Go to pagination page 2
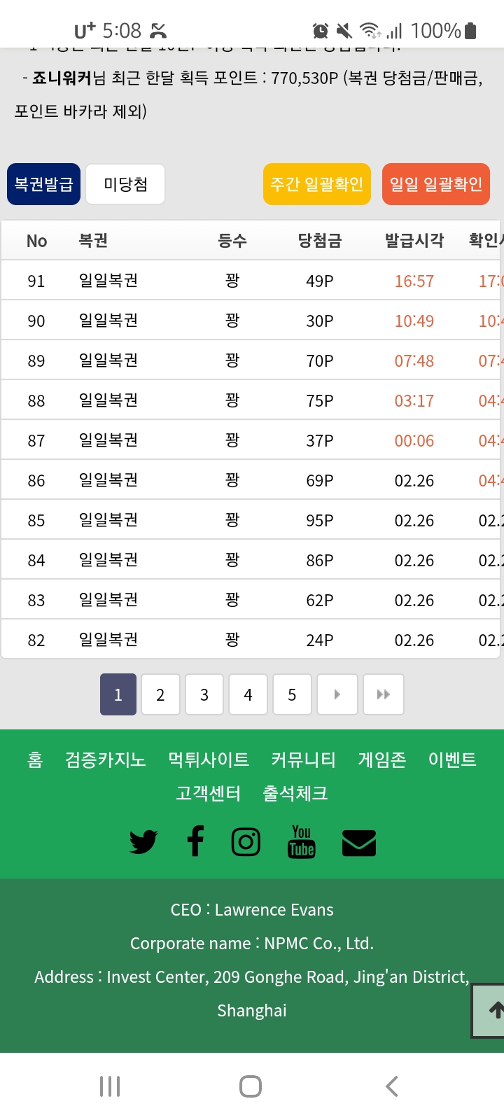 tap(160, 694)
